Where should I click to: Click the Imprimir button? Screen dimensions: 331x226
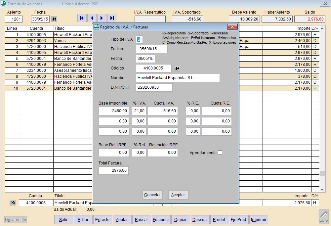[x=259, y=220]
